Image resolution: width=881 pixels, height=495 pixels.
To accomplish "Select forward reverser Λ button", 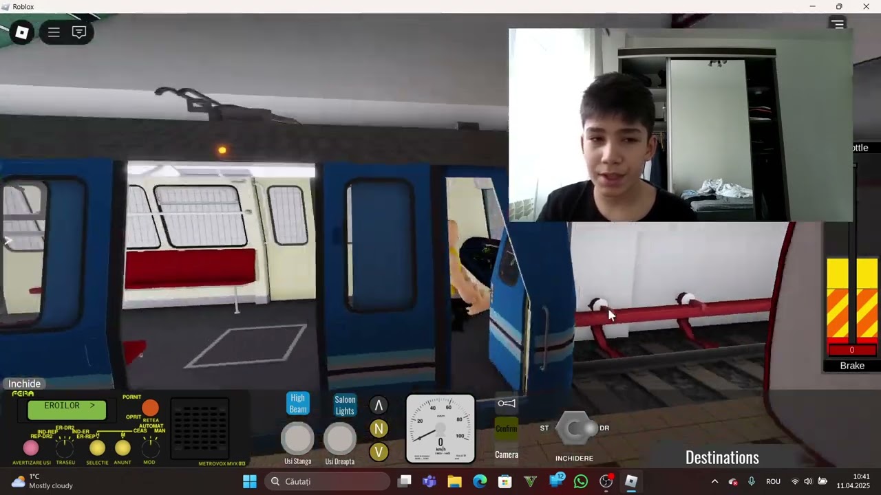I will tap(379, 405).
